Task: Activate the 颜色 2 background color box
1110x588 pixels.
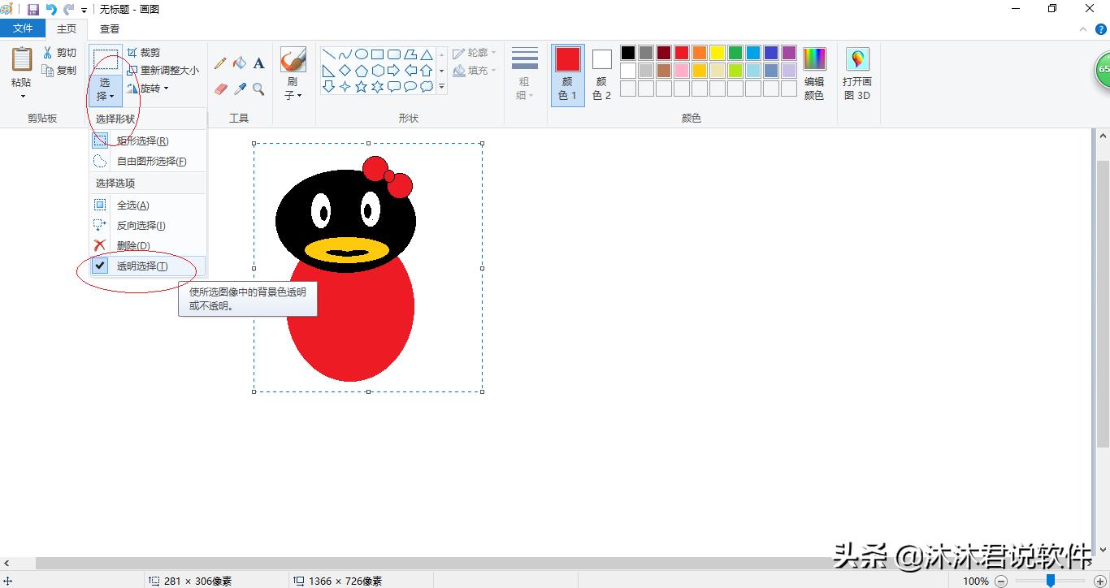Action: [601, 75]
